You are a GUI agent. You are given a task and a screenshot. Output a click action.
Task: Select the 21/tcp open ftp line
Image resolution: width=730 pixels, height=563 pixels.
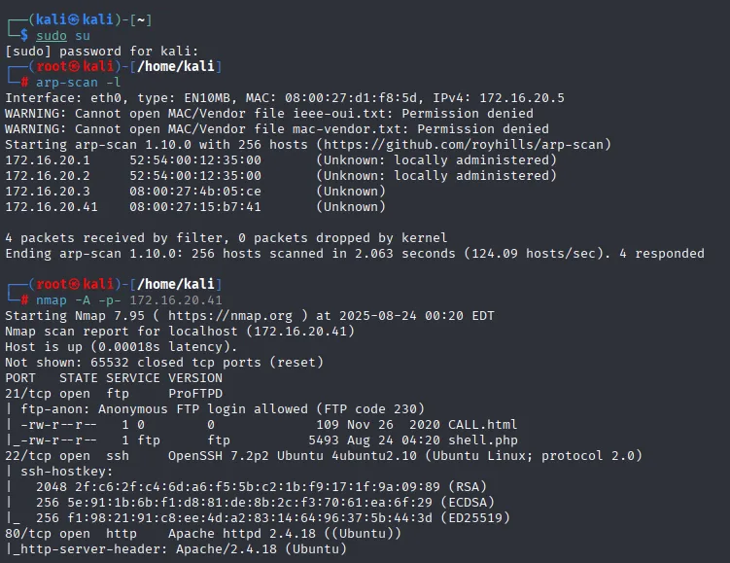pos(114,394)
